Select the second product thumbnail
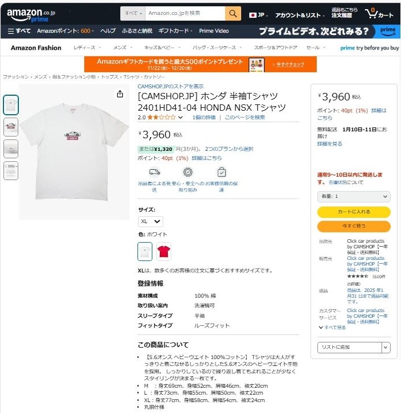401x413 pixels. coord(11,127)
